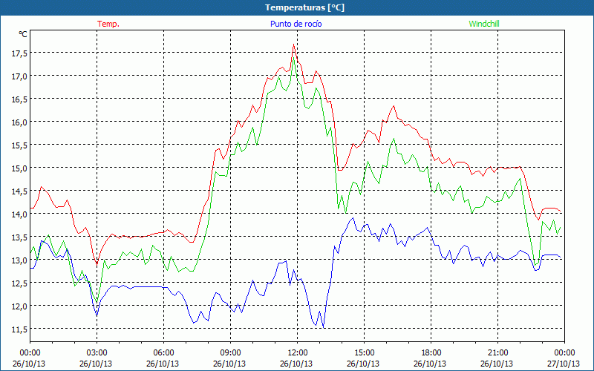This screenshot has height=371, width=594.
Task: Click the 17,0 y-axis value
Action: (x=19, y=76)
